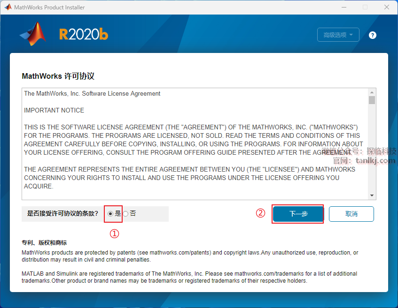
Task: Click the 专利、版权和商标 heading
Action: click(44, 243)
